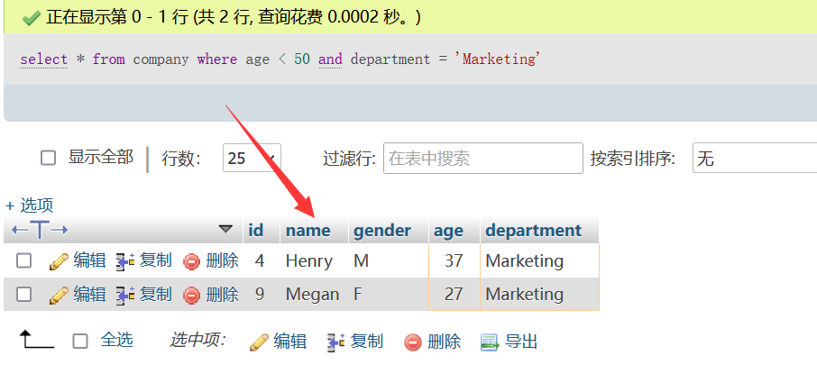
Task: Tick the 显示全部 checkbox
Action: tap(48, 158)
